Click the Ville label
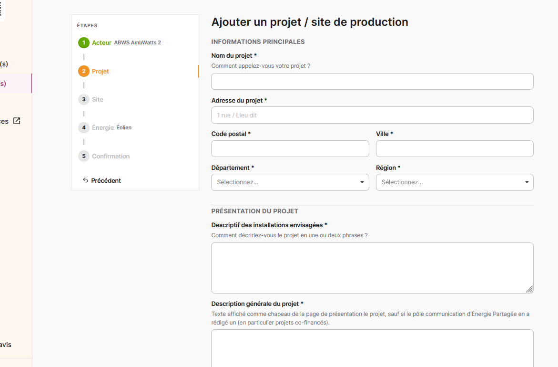Screen dimensions: 558x367 385,134
